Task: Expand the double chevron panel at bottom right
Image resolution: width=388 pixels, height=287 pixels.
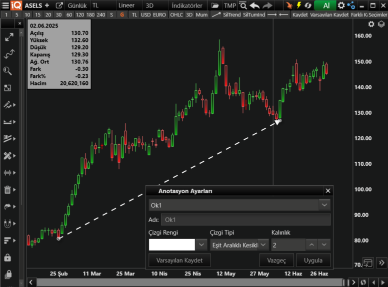Action: click(381, 263)
